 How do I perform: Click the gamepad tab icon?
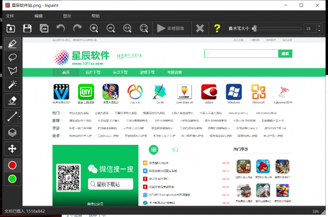click(175, 150)
